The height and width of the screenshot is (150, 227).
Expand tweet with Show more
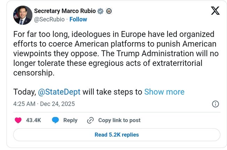tap(164, 92)
